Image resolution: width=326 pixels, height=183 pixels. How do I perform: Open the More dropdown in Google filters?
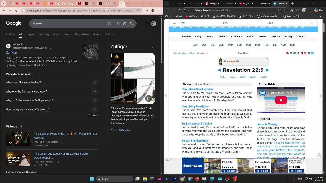[97, 34]
